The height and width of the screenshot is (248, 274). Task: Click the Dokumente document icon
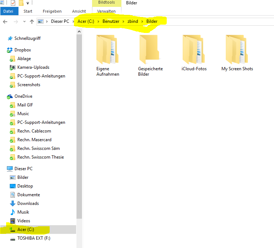coord(13,195)
